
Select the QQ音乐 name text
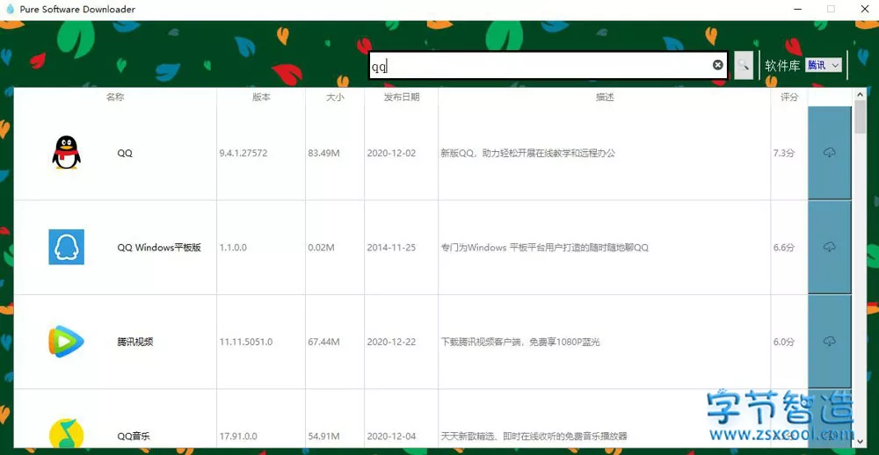coord(134,436)
